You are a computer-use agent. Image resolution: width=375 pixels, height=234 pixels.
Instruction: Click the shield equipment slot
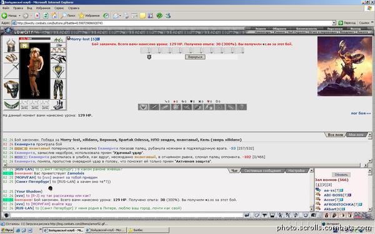pyautogui.click(x=58, y=71)
